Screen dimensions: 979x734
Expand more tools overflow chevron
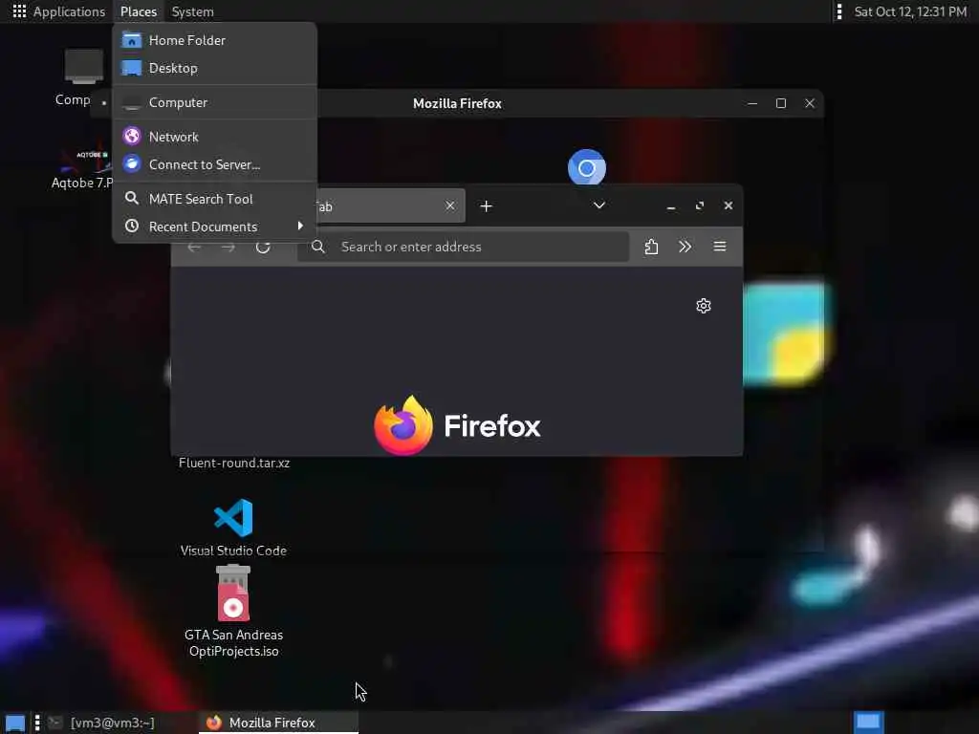click(685, 247)
